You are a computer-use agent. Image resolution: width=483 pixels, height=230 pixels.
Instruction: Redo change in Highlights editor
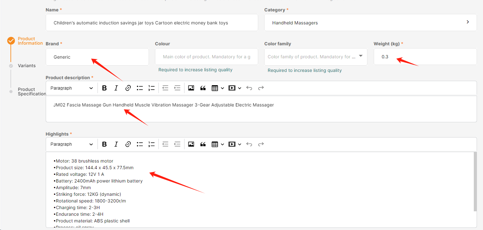pyautogui.click(x=261, y=144)
